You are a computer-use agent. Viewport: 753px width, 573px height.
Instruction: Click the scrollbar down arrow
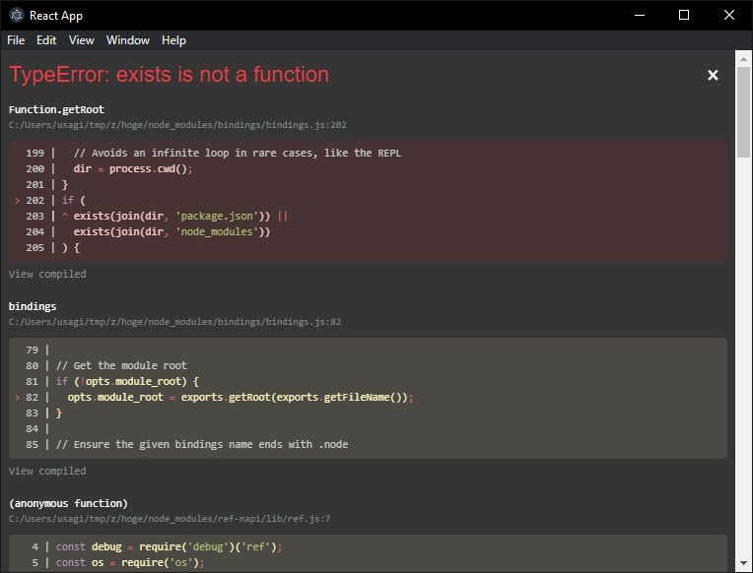(x=743, y=563)
